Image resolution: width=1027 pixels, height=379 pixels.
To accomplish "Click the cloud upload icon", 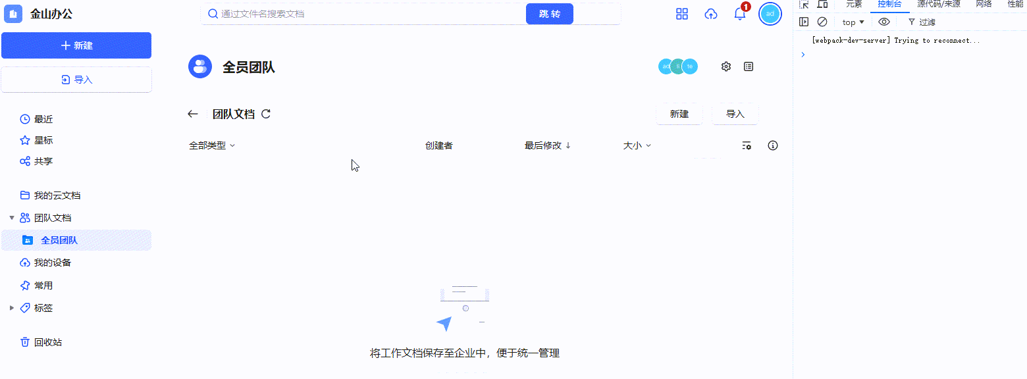I will tap(711, 14).
